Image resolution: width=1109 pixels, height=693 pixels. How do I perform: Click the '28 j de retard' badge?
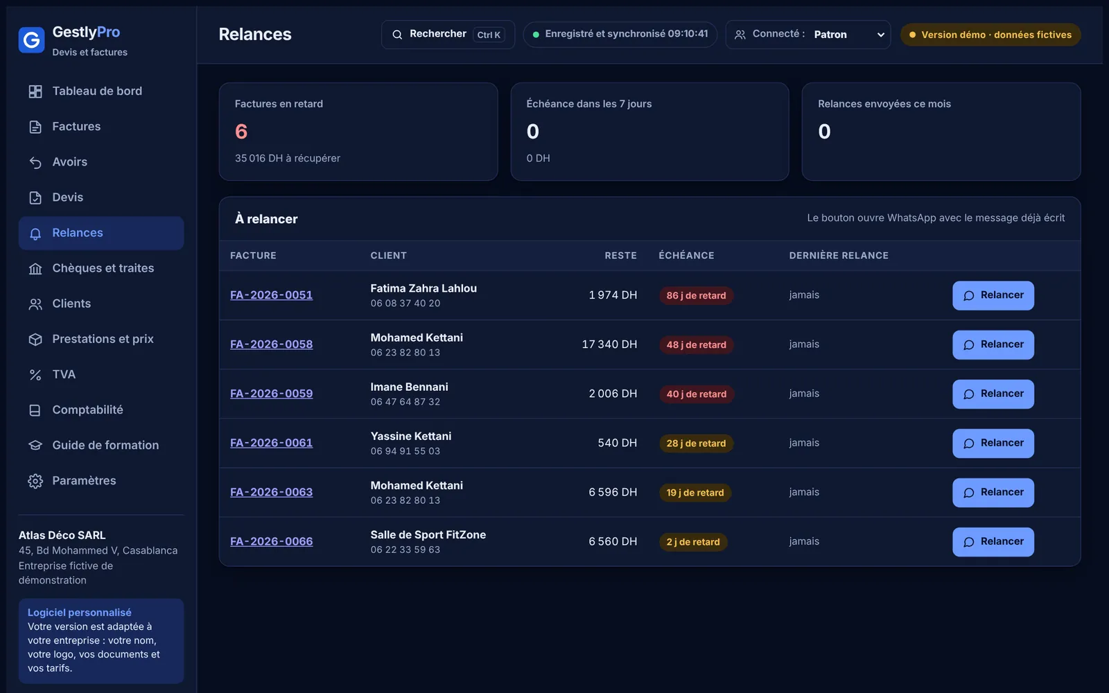(x=696, y=444)
